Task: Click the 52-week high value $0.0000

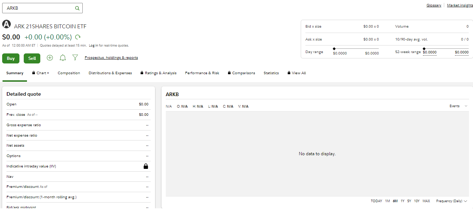Action: (462, 52)
